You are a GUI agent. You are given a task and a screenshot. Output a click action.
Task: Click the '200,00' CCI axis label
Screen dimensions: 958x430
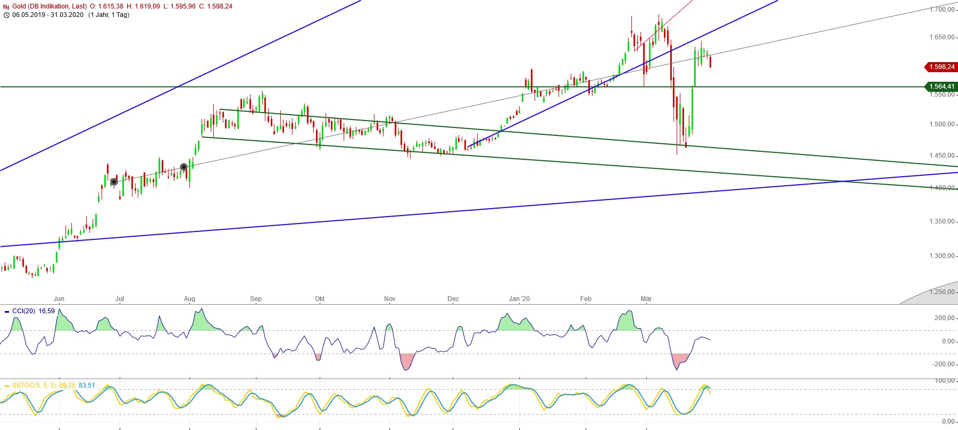(x=946, y=318)
